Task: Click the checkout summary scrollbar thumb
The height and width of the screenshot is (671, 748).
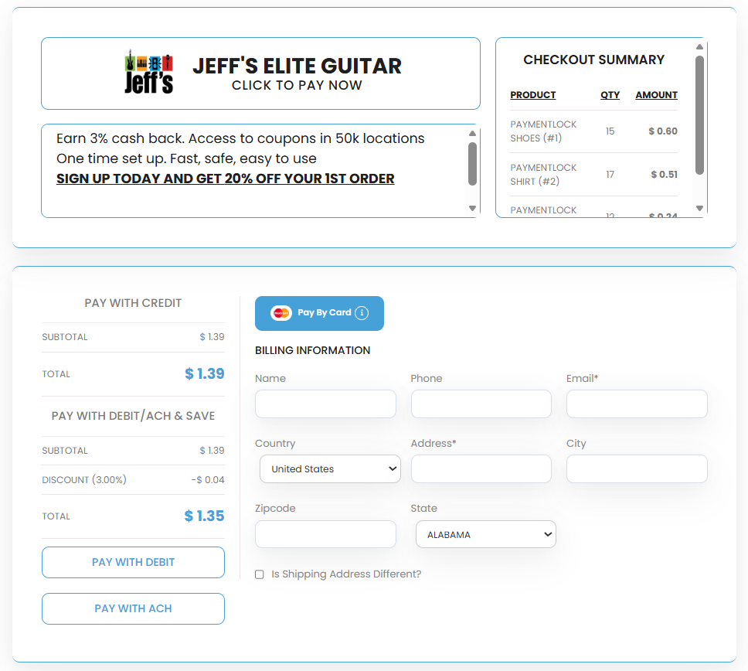Action: pyautogui.click(x=699, y=114)
